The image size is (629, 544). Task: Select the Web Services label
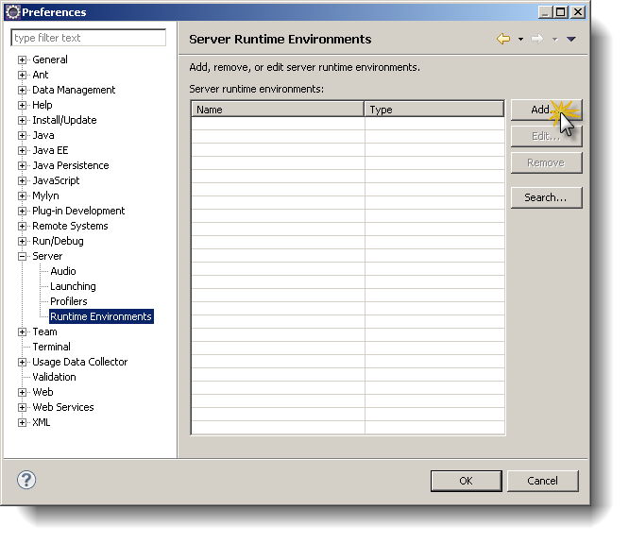pyautogui.click(x=63, y=407)
